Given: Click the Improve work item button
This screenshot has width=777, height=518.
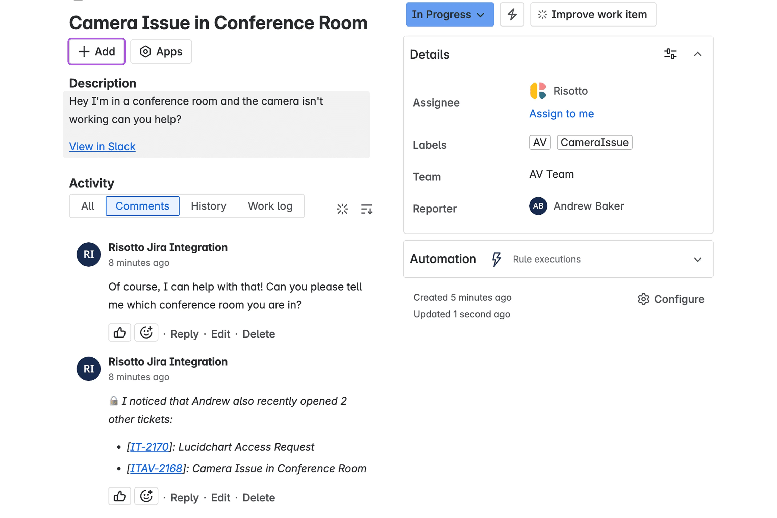Looking at the screenshot, I should (593, 15).
